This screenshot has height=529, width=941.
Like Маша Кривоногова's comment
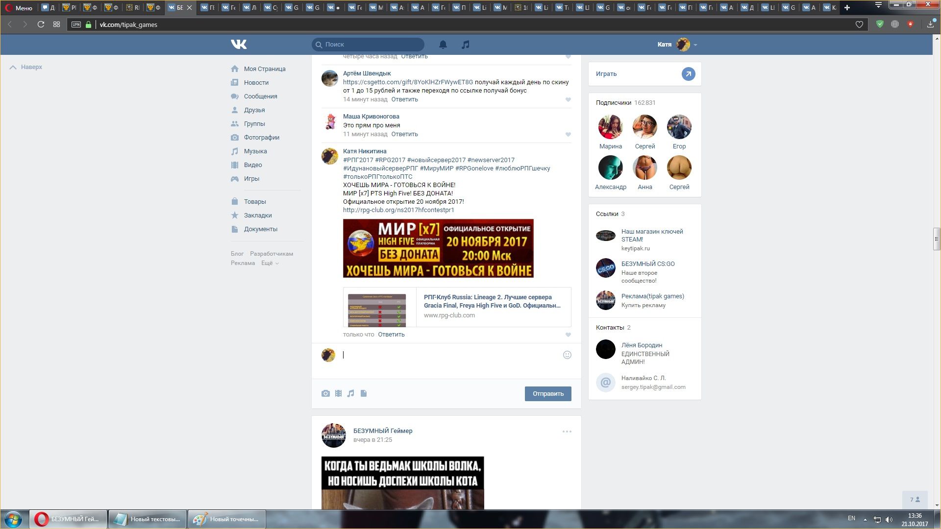click(x=568, y=134)
